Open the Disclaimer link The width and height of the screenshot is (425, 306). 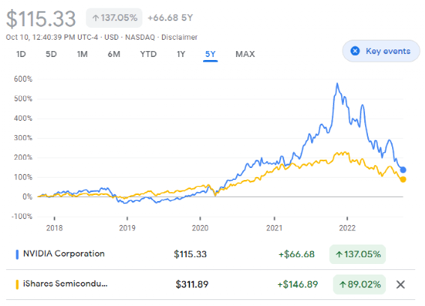(179, 37)
